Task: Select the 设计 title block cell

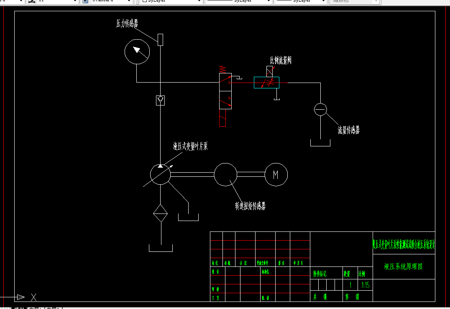Action: tap(215, 271)
